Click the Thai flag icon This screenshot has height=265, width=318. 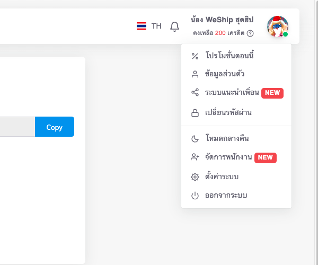(x=142, y=26)
